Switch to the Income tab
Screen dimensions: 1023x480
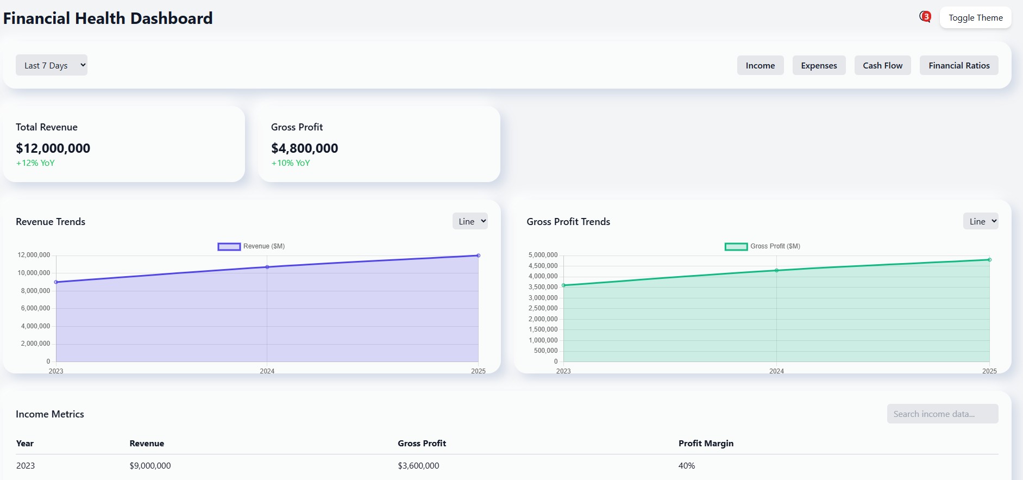click(760, 65)
